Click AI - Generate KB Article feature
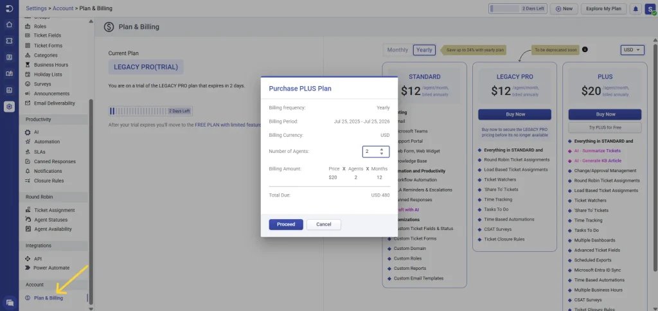This screenshot has height=311, width=658. tap(598, 161)
